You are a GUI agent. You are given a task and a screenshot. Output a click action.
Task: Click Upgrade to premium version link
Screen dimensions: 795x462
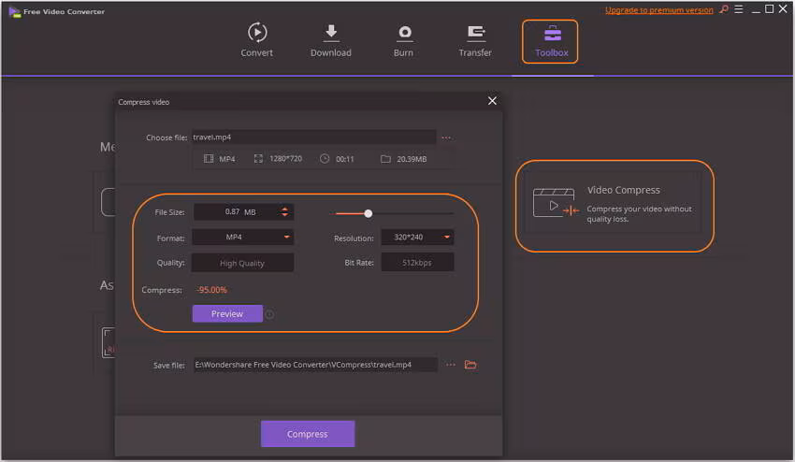(x=658, y=10)
